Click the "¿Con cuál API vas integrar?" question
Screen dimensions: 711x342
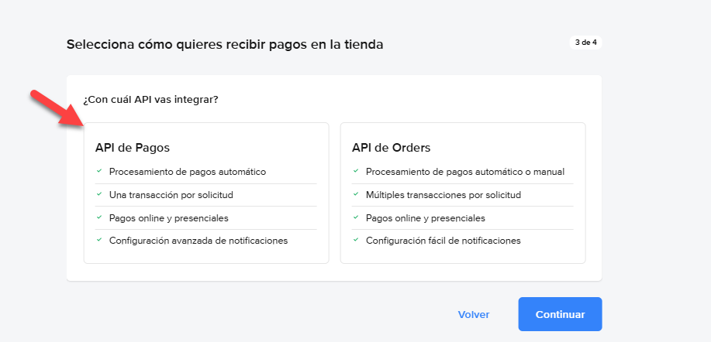(x=150, y=99)
